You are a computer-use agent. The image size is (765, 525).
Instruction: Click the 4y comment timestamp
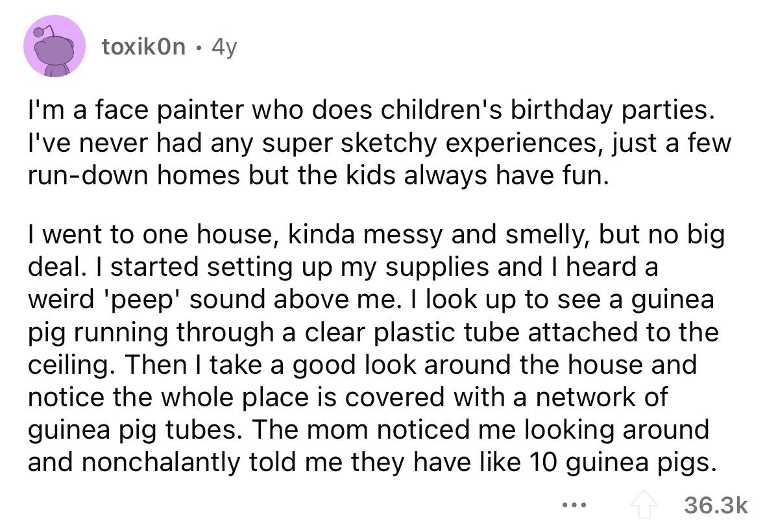point(224,47)
